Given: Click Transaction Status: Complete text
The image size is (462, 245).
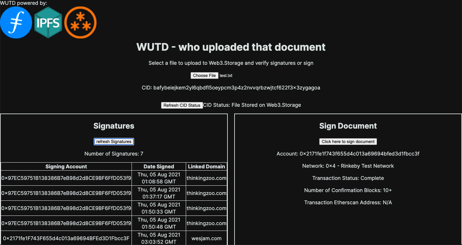Looking at the screenshot, I should 348,178.
